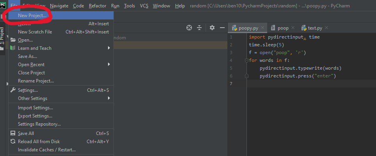Choose New Scratch File menu entry
The height and width of the screenshot is (156, 376).
click(x=61, y=32)
